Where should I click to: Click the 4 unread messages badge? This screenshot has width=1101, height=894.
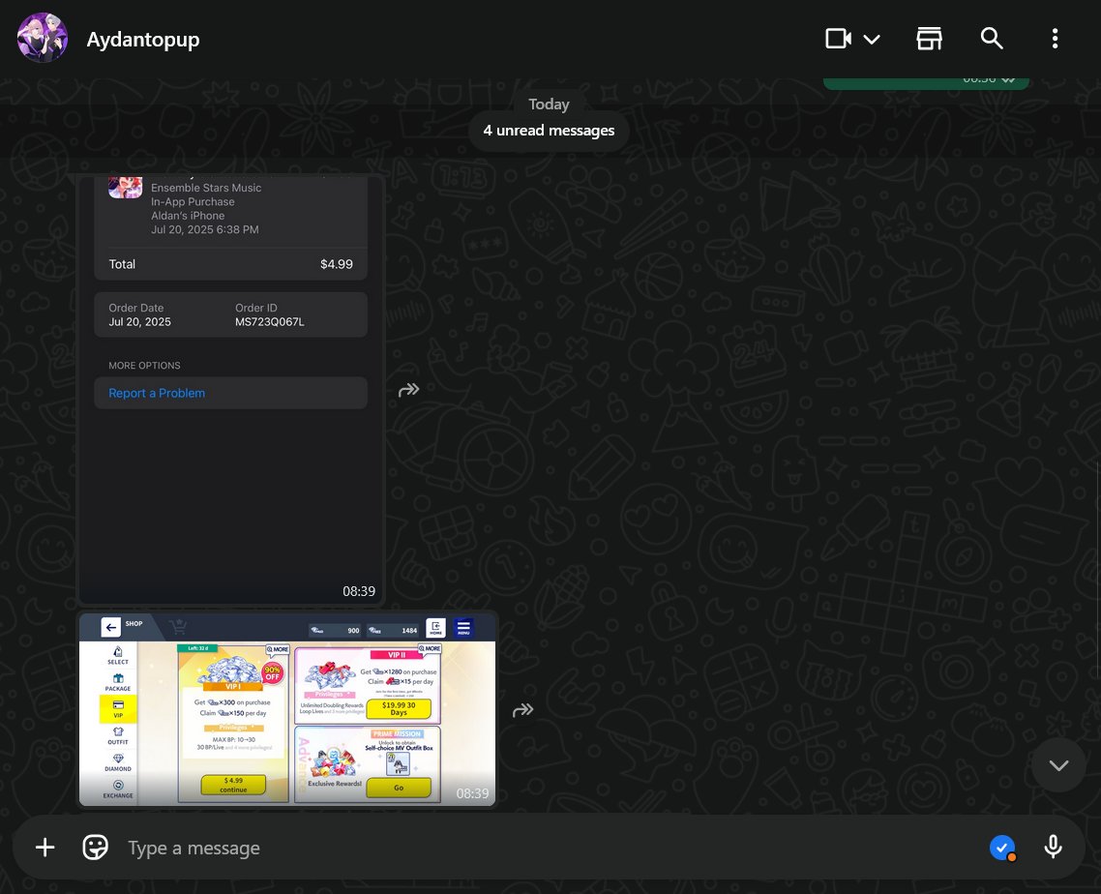(549, 131)
